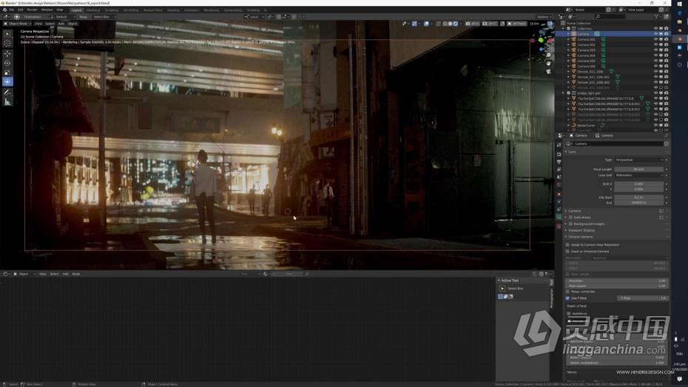Click the Camera.001 object icon in outliner
The height and width of the screenshot is (387, 688).
pos(573,39)
